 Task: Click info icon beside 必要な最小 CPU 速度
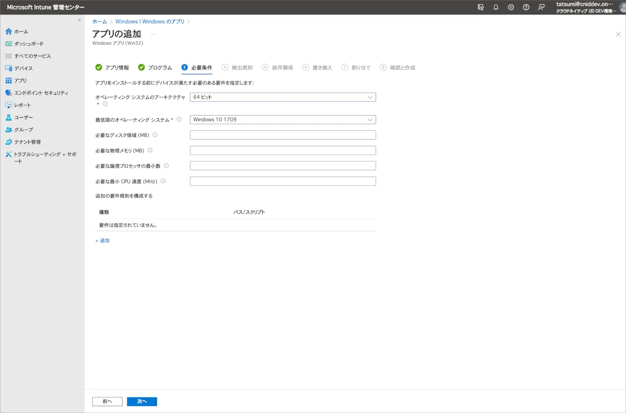[x=163, y=181]
